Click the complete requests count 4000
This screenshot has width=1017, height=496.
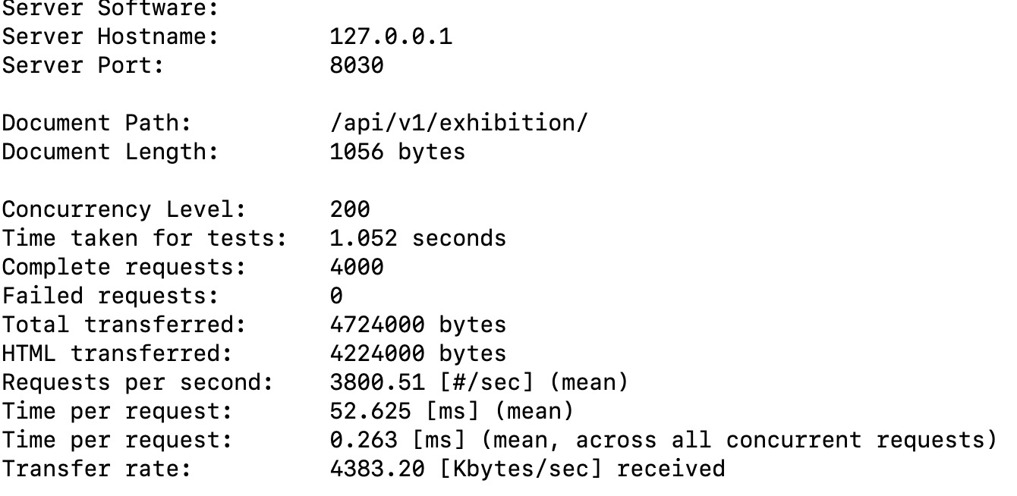tap(357, 267)
